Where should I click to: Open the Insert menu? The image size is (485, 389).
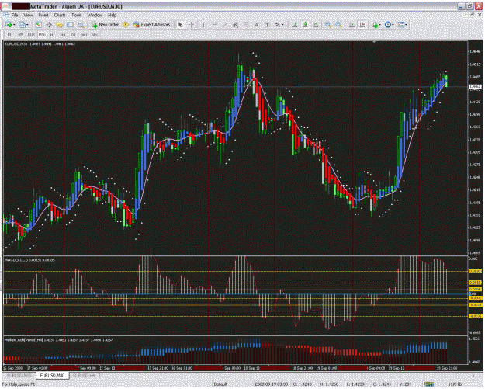(x=43, y=15)
